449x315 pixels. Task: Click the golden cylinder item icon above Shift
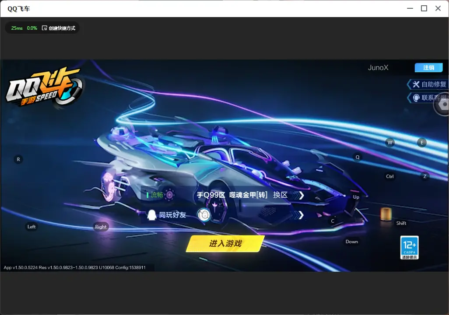click(386, 214)
